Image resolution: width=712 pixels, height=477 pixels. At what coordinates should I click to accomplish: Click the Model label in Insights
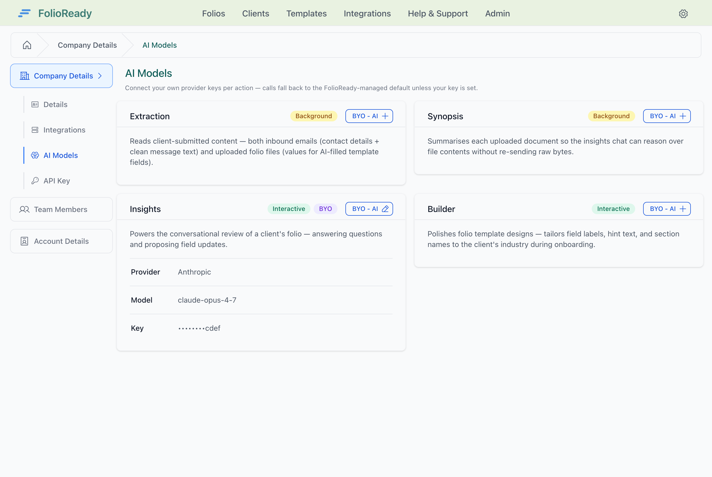pyautogui.click(x=142, y=300)
